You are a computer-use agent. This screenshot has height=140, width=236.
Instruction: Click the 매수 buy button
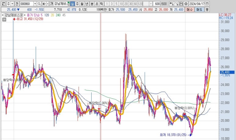pyautogui.click(x=190, y=10)
